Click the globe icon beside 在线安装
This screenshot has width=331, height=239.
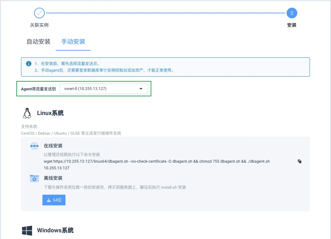tap(34, 146)
